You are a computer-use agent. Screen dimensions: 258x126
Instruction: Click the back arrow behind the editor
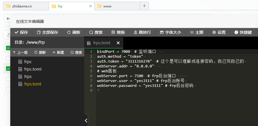click(x=8, y=19)
